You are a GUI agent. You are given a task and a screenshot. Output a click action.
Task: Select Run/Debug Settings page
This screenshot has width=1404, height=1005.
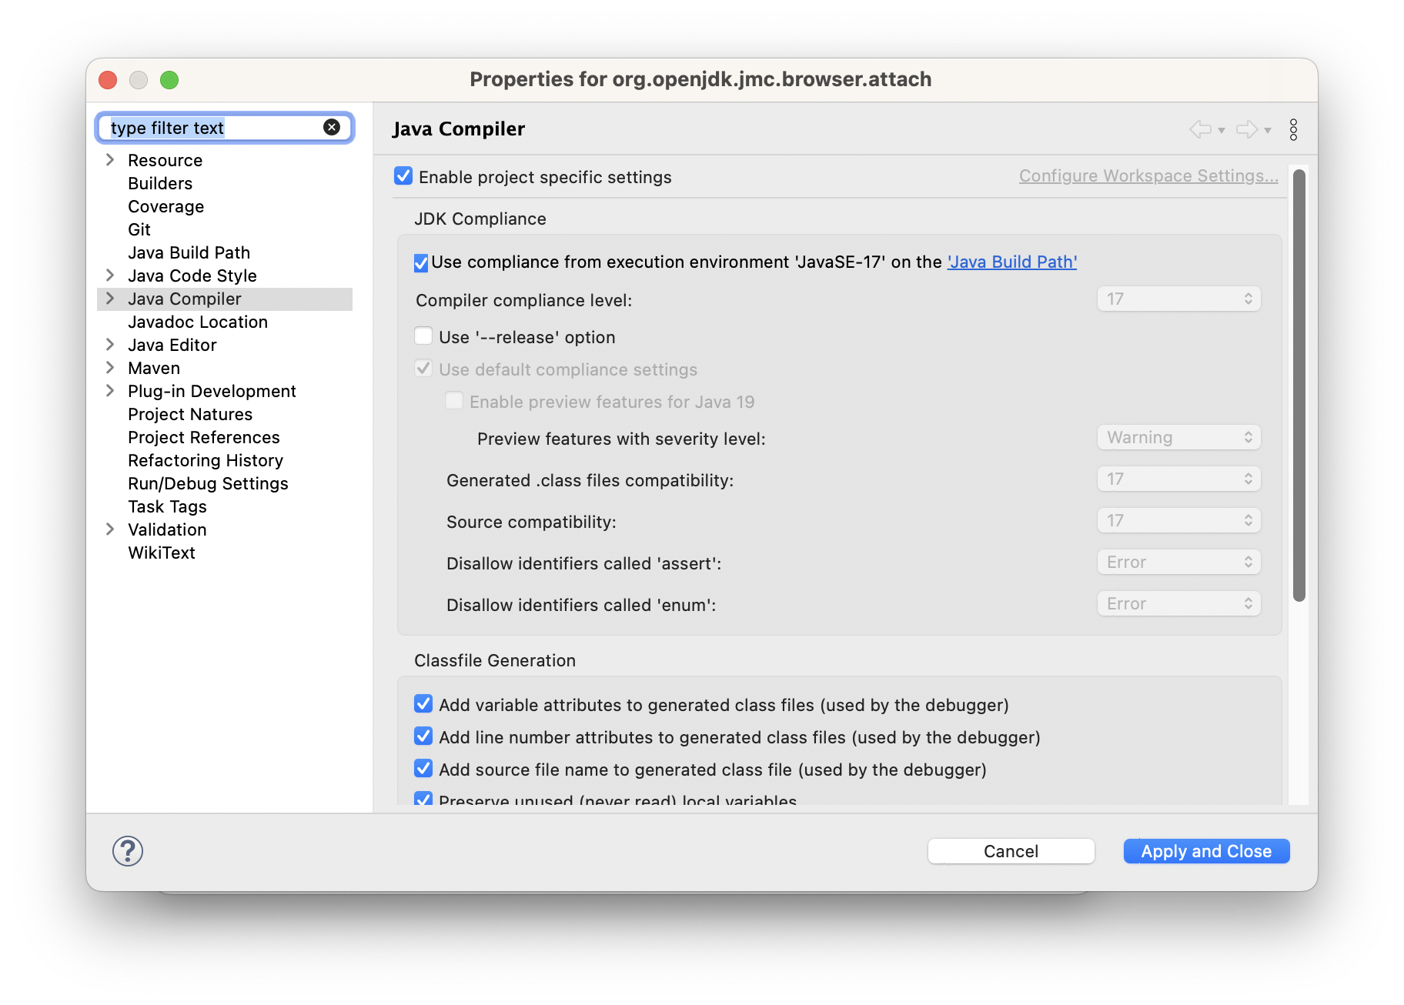[208, 483]
